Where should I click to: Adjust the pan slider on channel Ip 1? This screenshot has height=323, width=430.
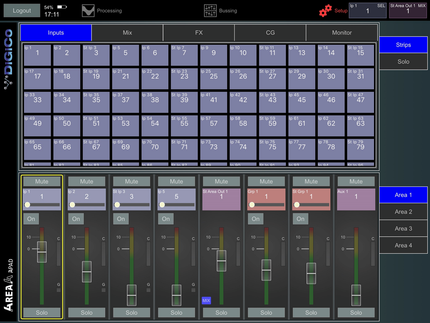(42, 205)
